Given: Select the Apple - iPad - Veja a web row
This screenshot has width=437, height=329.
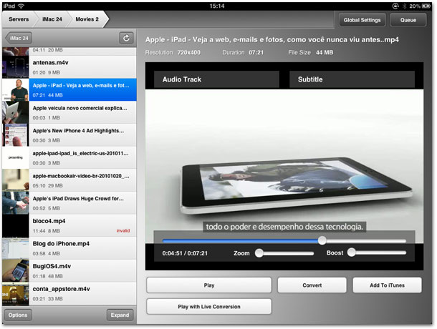Looking at the screenshot, I should click(69, 89).
